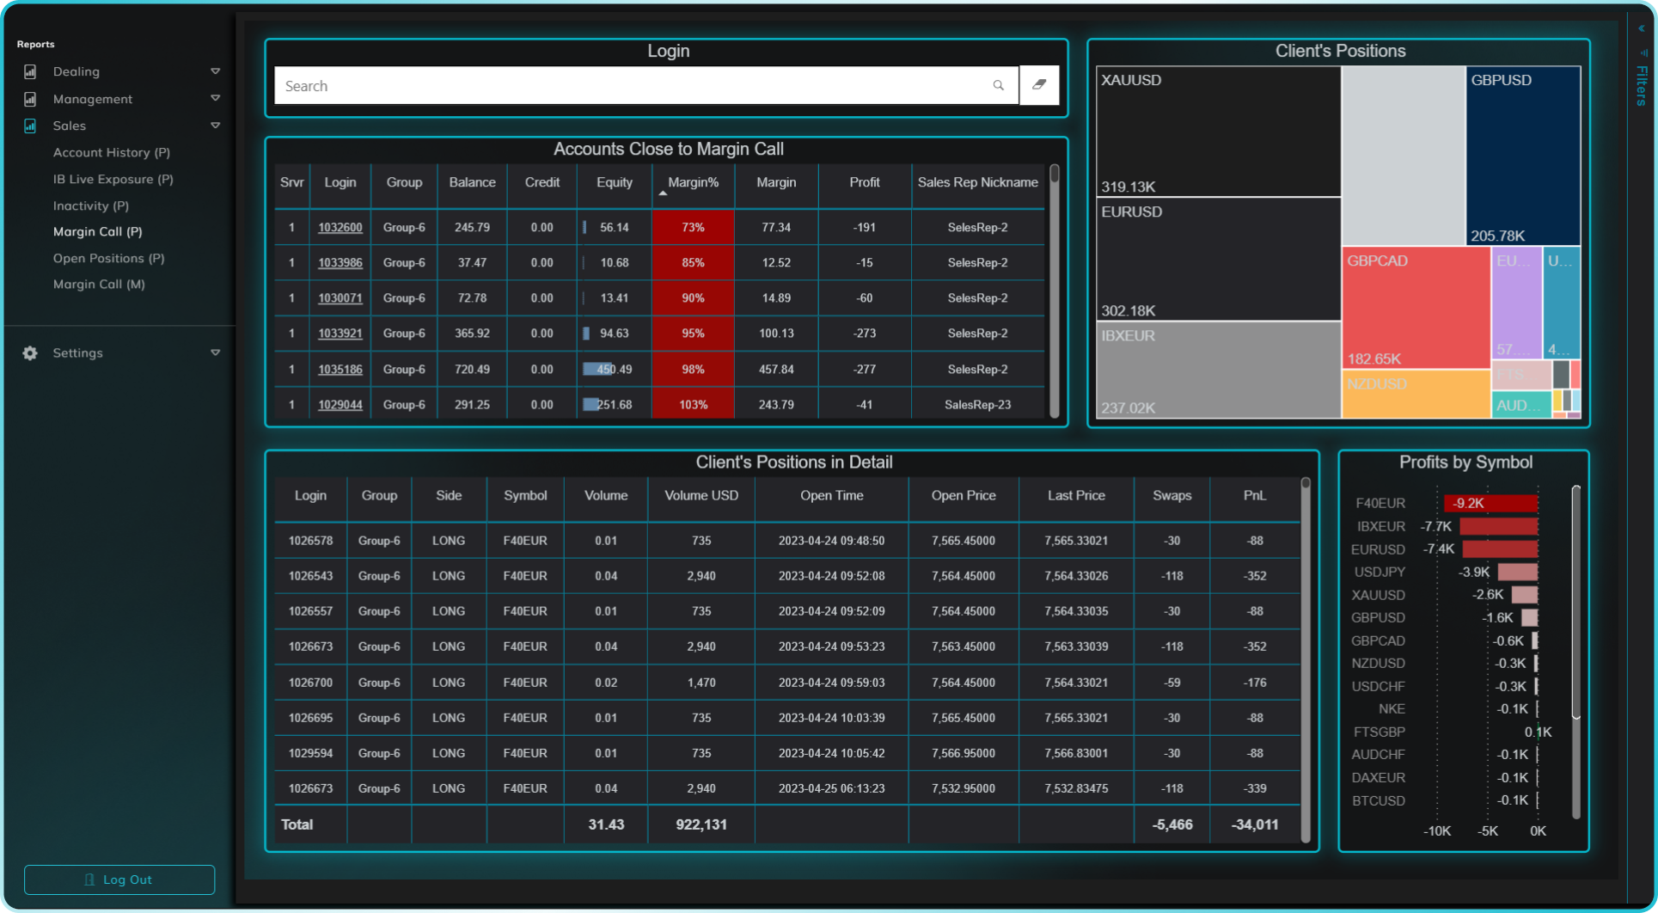Select the USDJPY profit bar
The image size is (1658, 913).
(x=1518, y=572)
